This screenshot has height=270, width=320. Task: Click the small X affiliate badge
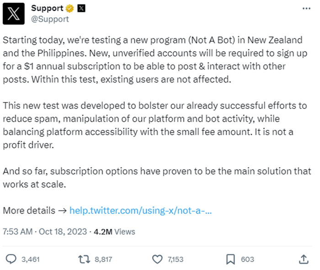81,9
